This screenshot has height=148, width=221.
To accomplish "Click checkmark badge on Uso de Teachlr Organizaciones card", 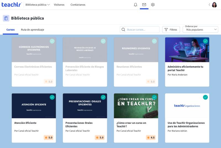I will point(205,97).
